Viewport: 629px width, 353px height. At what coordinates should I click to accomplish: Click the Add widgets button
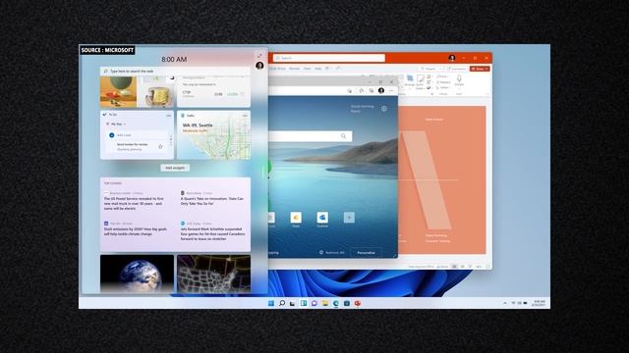(x=175, y=168)
